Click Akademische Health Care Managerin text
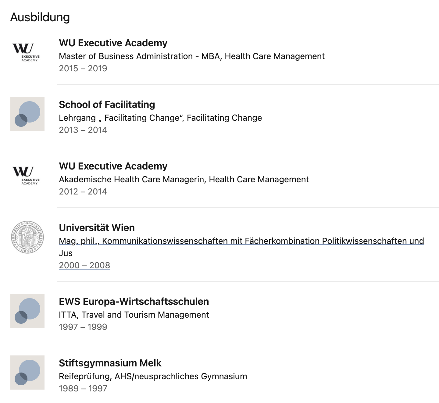Image resolution: width=439 pixels, height=403 pixels. [184, 180]
